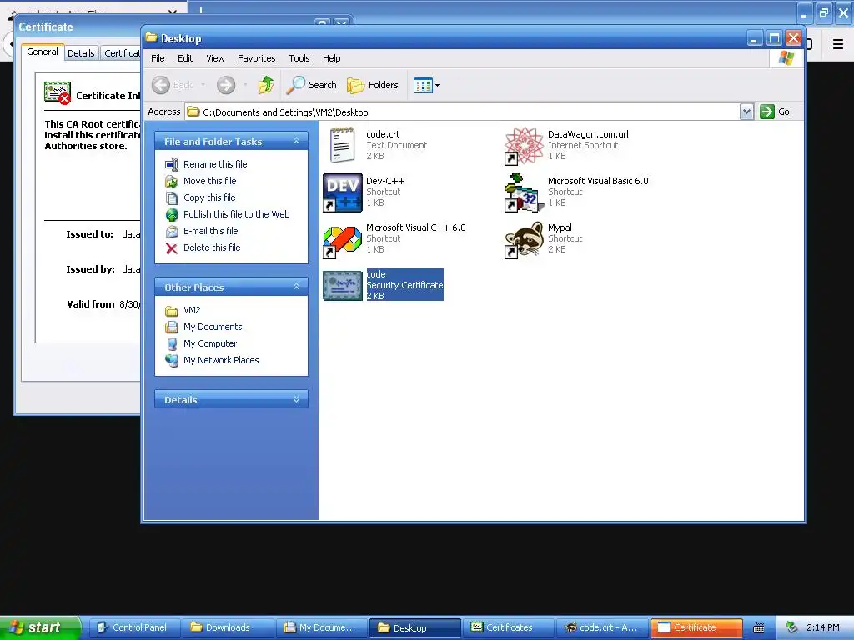This screenshot has height=640, width=854.
Task: Switch to Details tab in Certificate window
Action: pos(81,53)
